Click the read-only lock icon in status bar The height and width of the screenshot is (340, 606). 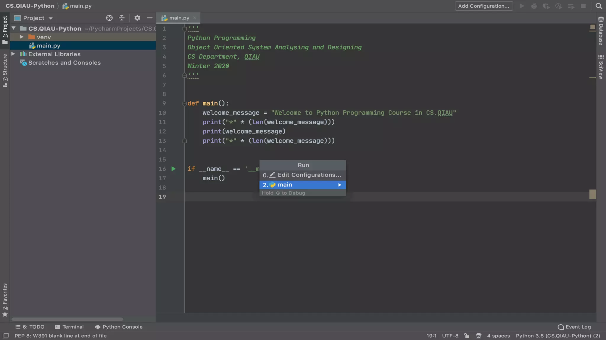[x=467, y=336]
